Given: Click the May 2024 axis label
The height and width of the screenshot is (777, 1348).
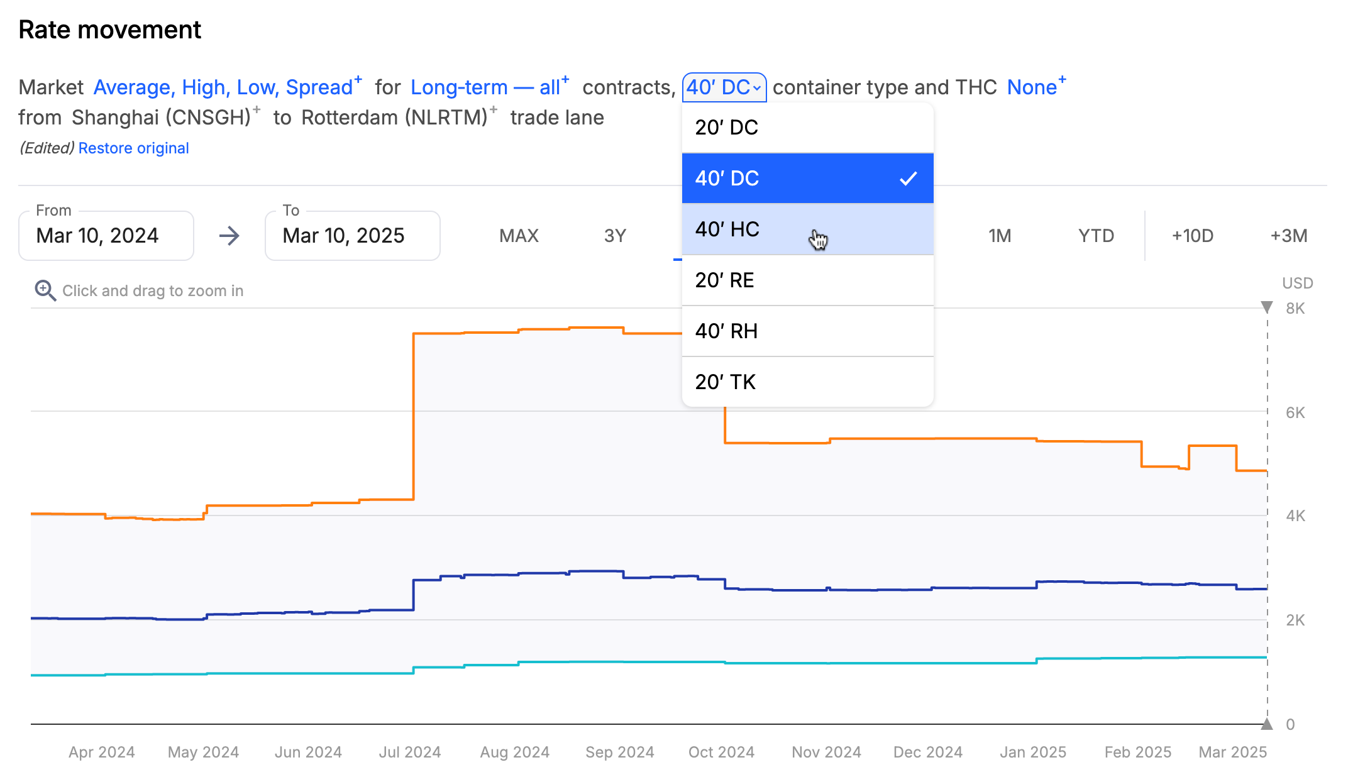Looking at the screenshot, I should pyautogui.click(x=204, y=752).
